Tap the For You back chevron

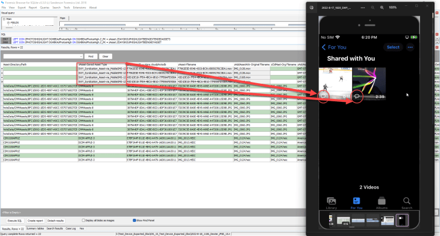coord(323,47)
